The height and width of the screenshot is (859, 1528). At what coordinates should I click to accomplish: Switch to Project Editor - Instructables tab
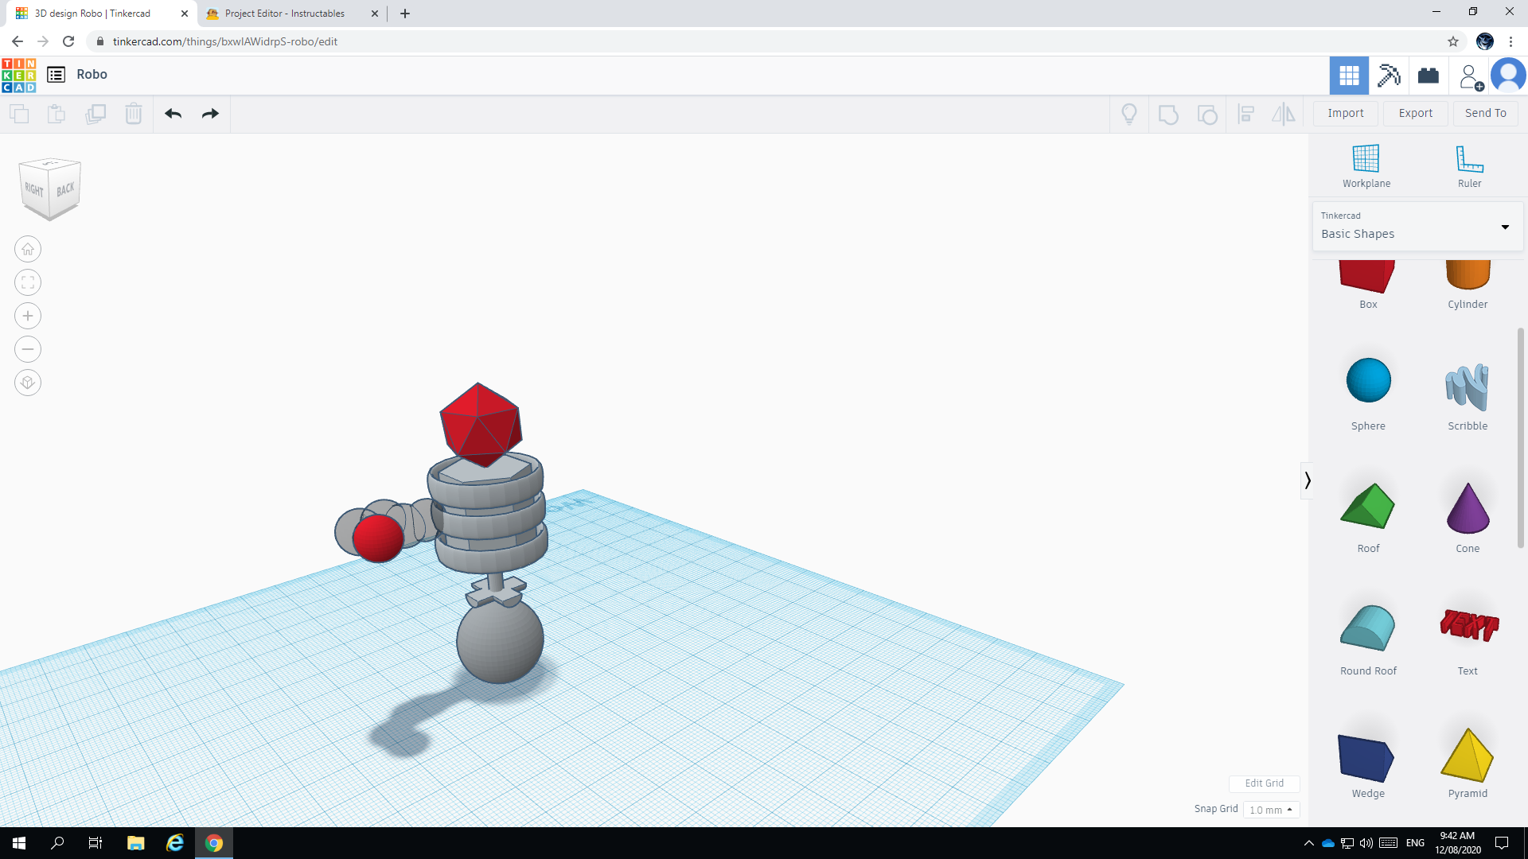pos(285,14)
